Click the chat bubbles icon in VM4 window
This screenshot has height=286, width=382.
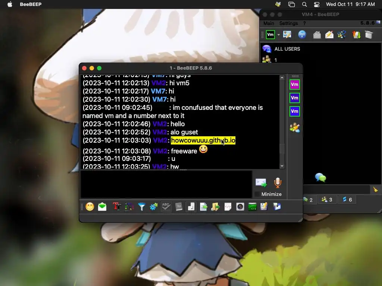[320, 177]
